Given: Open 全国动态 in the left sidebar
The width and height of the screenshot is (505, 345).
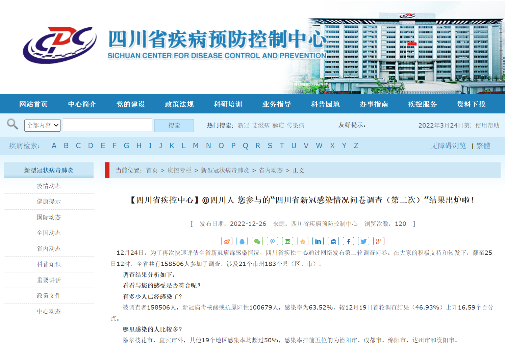Looking at the screenshot, I should [x=49, y=233].
